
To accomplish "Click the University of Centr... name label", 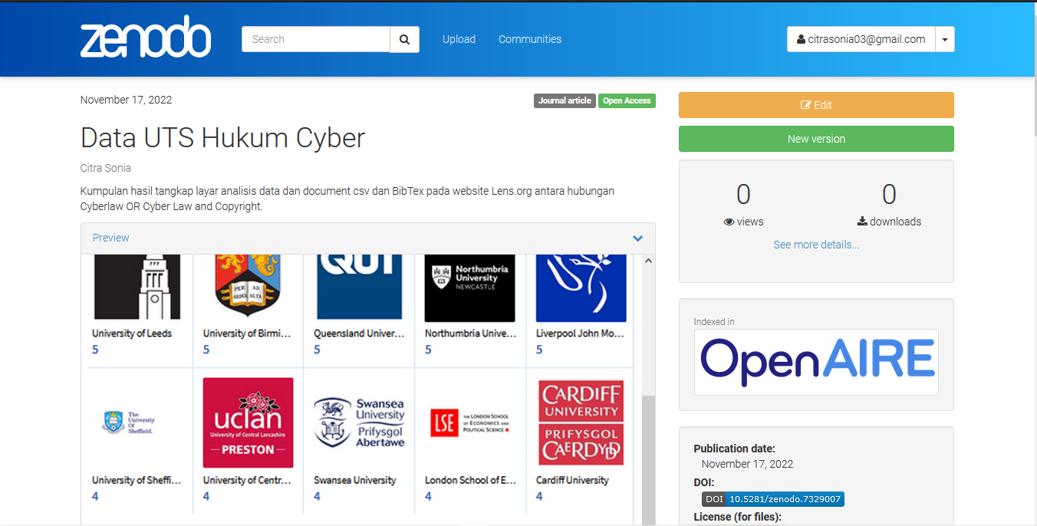I will click(248, 480).
